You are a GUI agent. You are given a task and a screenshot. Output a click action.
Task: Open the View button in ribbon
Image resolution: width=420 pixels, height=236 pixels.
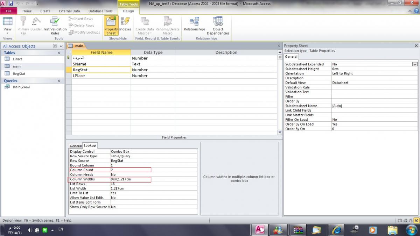pos(7,25)
